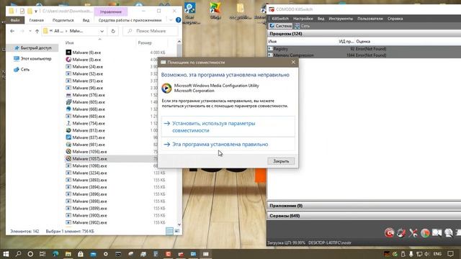This screenshot has width=461, height=259.
Task: Select file Malware (3902).exe
Action: [x=89, y=222]
